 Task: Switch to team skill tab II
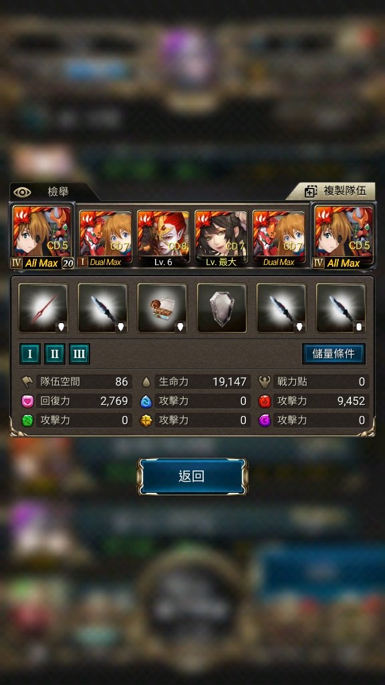pos(55,354)
